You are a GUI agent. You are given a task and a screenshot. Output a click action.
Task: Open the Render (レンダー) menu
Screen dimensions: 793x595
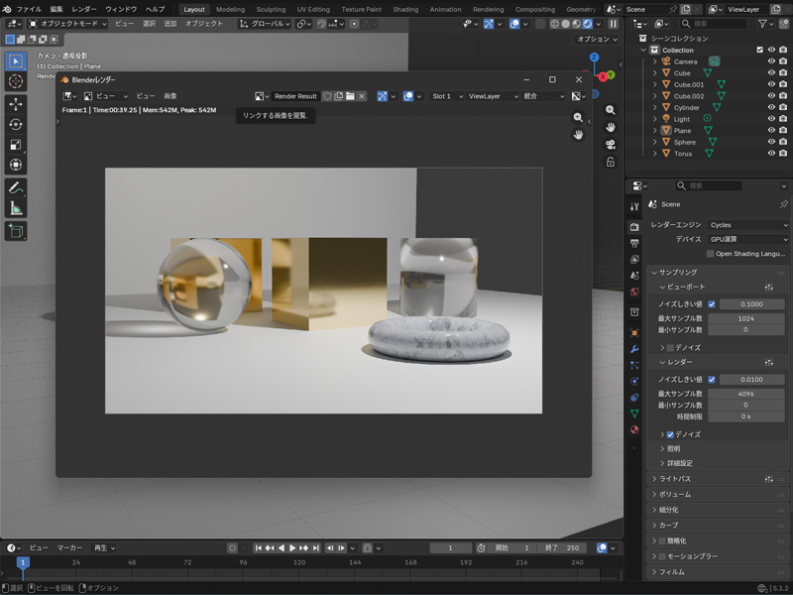pyautogui.click(x=84, y=9)
